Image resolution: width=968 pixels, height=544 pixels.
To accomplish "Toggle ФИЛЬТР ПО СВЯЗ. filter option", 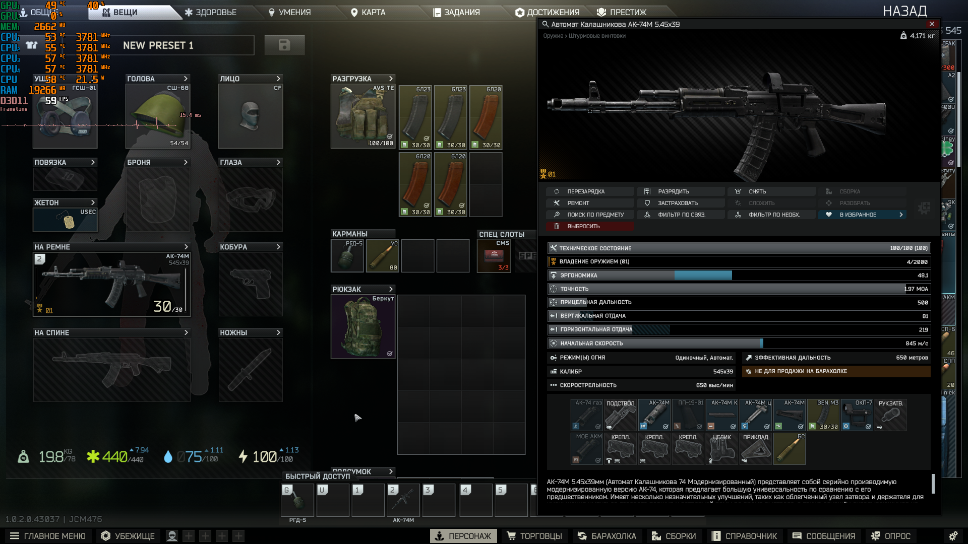I will point(681,215).
